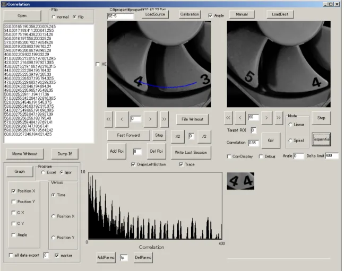Enable the CorrDisplay checkbox
Image resolution: width=344 pixels, height=271 pixels.
pyautogui.click(x=229, y=156)
